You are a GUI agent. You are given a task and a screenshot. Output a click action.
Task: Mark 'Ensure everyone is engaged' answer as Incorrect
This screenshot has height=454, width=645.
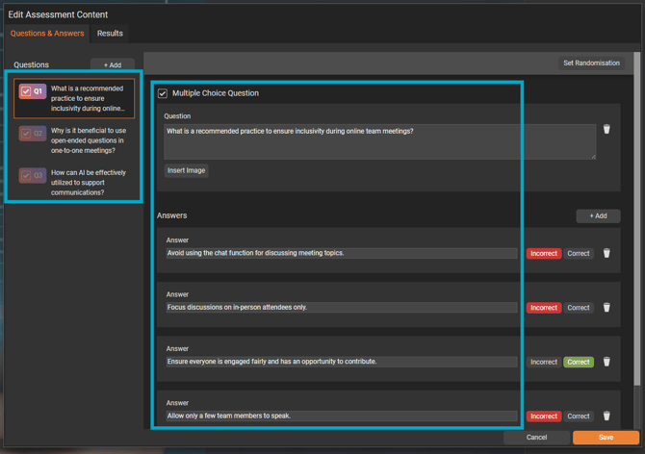(x=543, y=362)
